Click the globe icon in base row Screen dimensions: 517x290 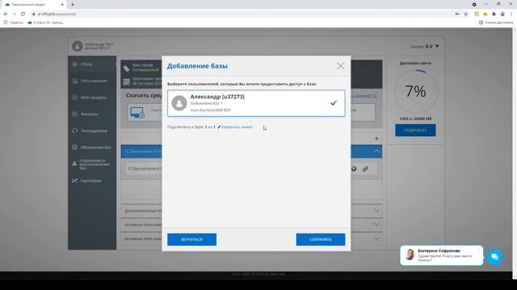coord(354,169)
